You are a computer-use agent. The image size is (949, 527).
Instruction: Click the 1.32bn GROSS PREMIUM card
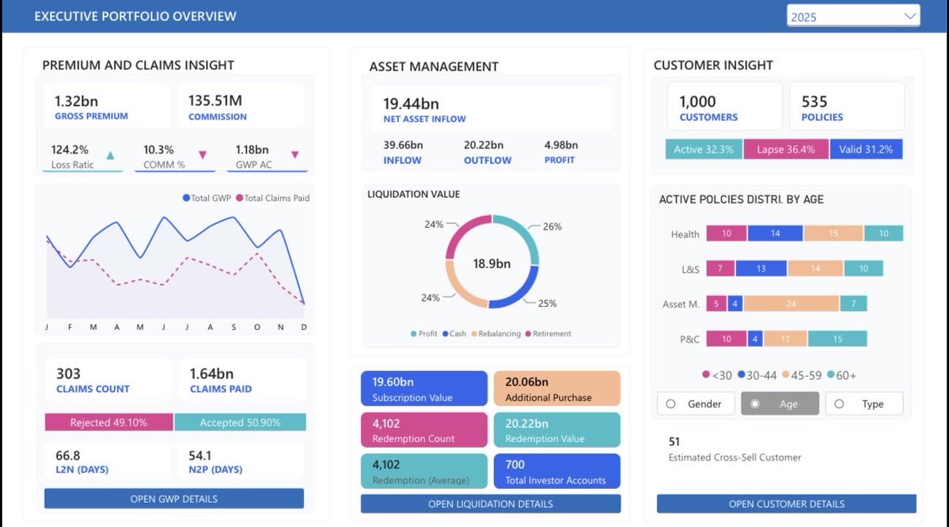pyautogui.click(x=107, y=107)
